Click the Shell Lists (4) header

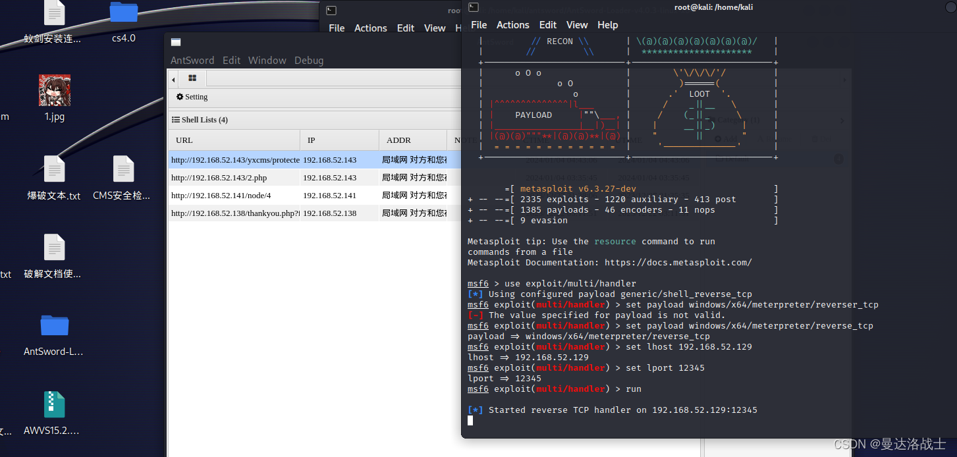pyautogui.click(x=200, y=120)
